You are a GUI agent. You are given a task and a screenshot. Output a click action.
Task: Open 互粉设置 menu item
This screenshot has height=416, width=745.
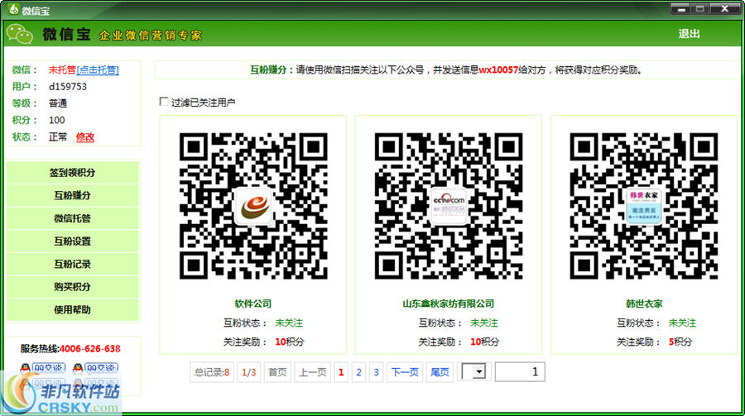[72, 241]
